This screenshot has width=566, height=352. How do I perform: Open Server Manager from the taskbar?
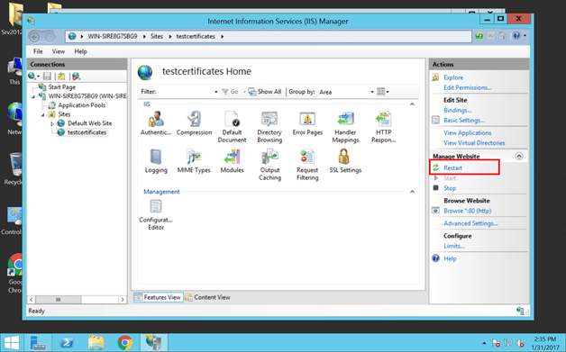(x=38, y=342)
